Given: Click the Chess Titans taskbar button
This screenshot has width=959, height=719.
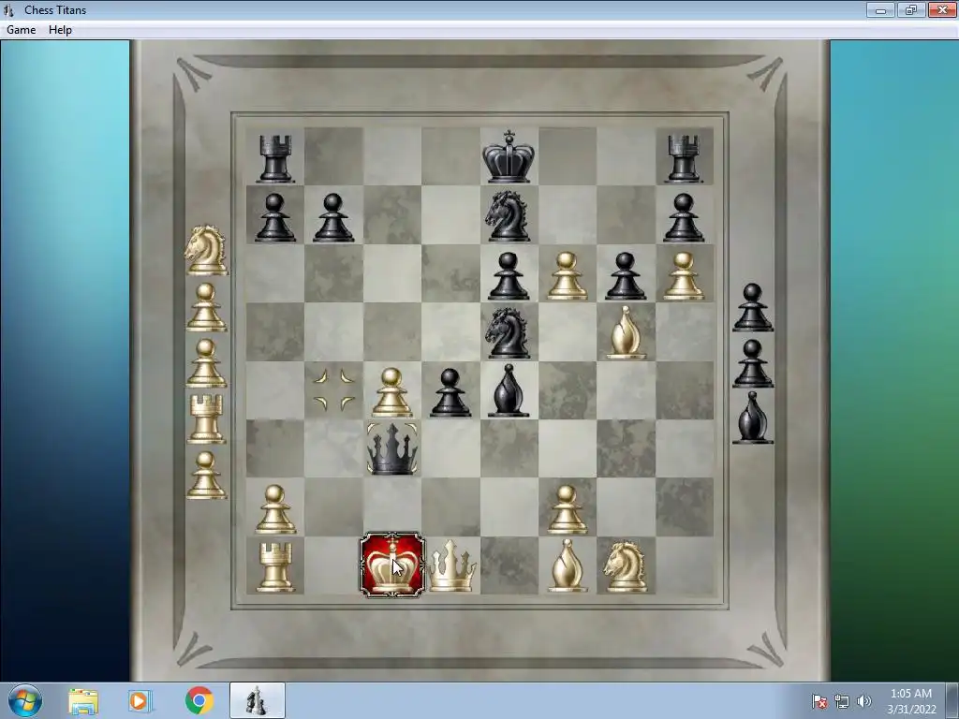Looking at the screenshot, I should (x=257, y=700).
